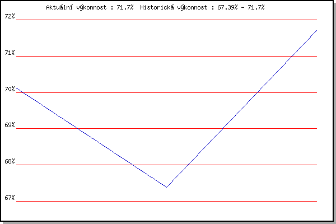Click the red 72% gridline
Screen dimensions: 336x224
(166, 20)
